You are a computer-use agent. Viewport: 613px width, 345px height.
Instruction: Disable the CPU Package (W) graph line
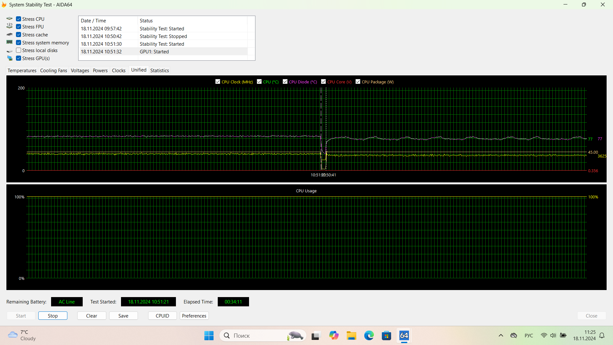(x=358, y=82)
